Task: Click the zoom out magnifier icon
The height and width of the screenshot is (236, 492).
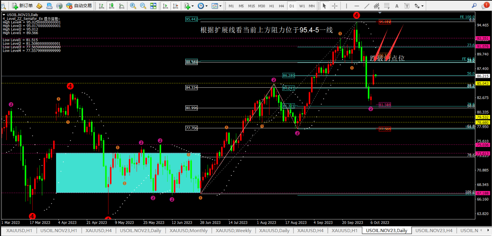Action: coord(143,6)
